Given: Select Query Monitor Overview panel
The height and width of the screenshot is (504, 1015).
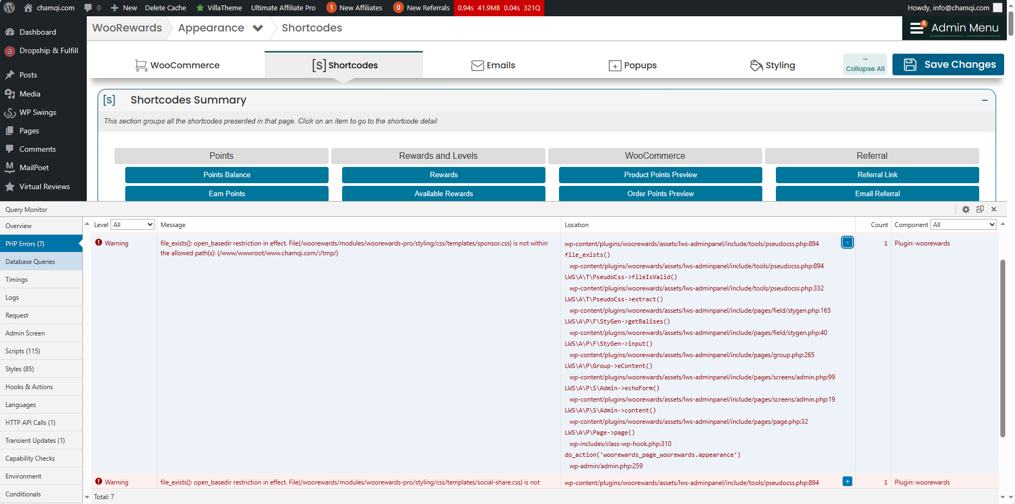Looking at the screenshot, I should coord(41,226).
